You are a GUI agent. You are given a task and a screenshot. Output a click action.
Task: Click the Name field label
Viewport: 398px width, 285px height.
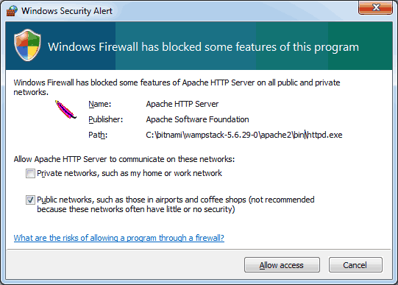(x=100, y=104)
